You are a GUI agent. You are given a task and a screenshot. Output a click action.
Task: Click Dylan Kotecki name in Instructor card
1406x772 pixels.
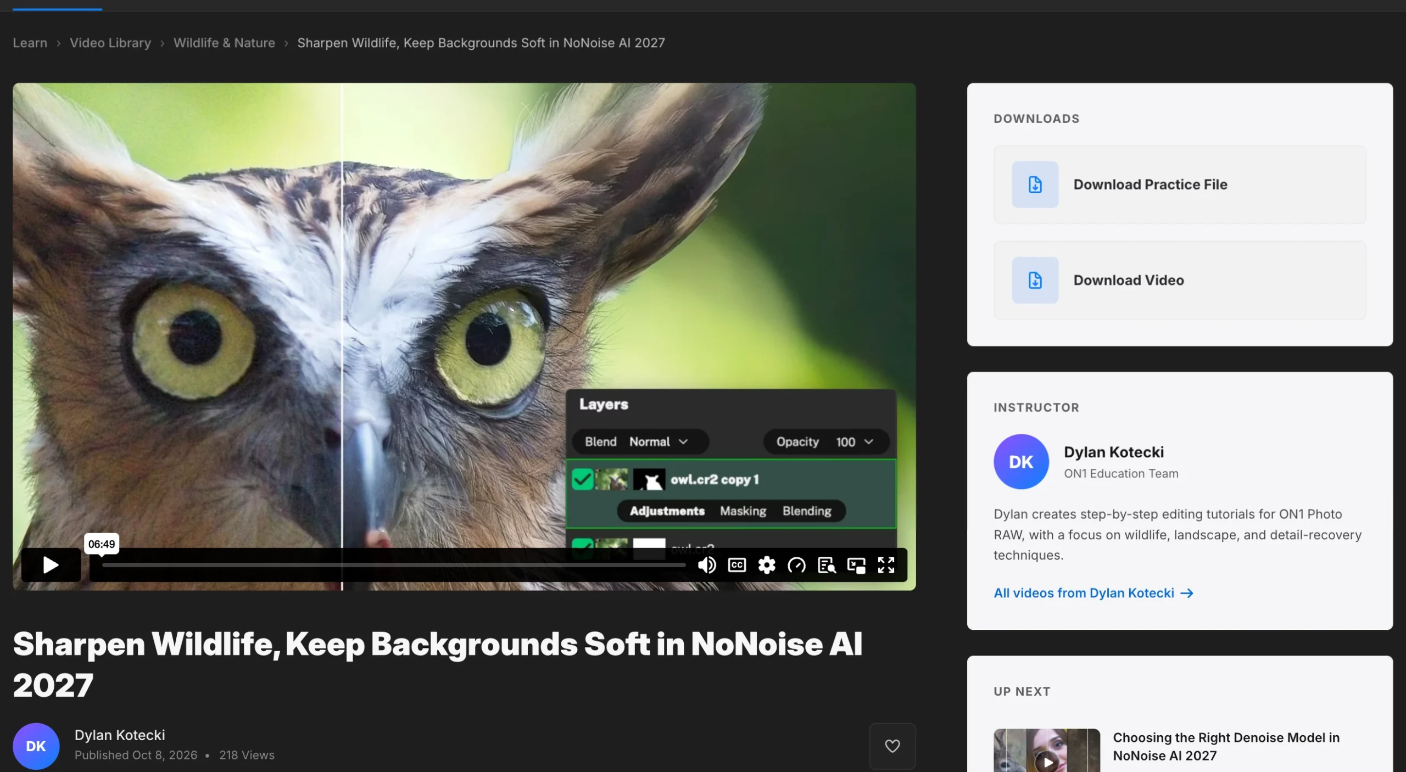click(1114, 452)
